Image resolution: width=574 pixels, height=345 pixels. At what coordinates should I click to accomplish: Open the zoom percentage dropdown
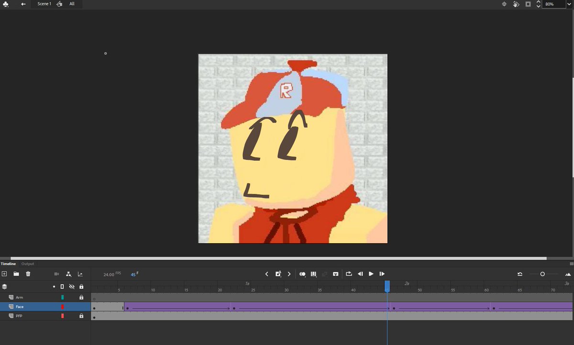(569, 4)
